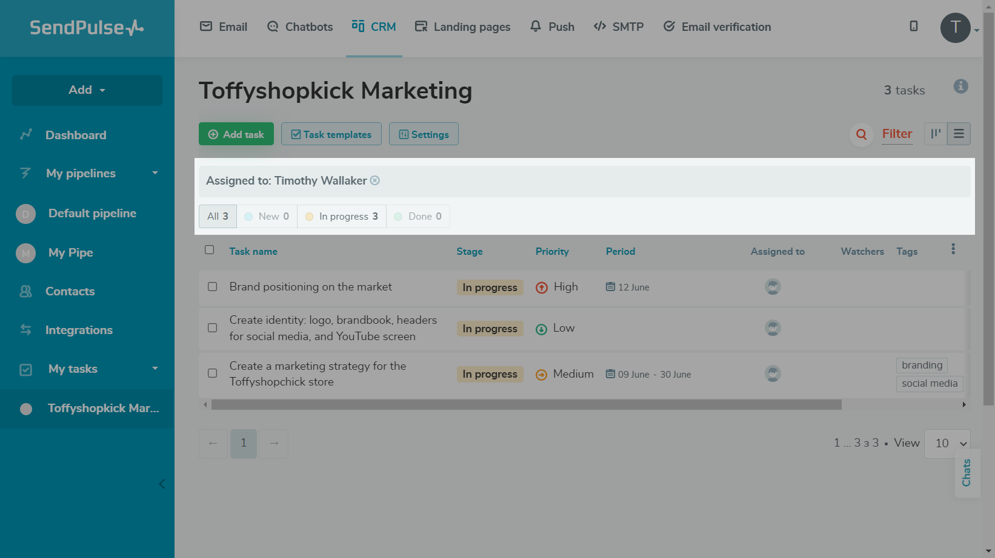Open the Chats side panel
Image resolution: width=995 pixels, height=558 pixels.
pyautogui.click(x=967, y=473)
